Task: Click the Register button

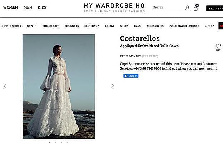Action: coord(215,8)
